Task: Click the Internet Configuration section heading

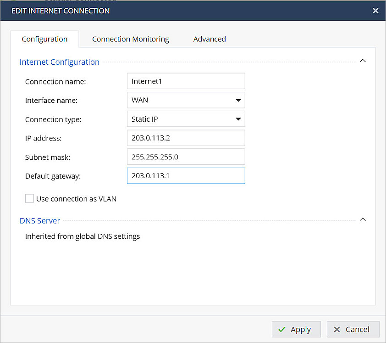Action: point(59,62)
